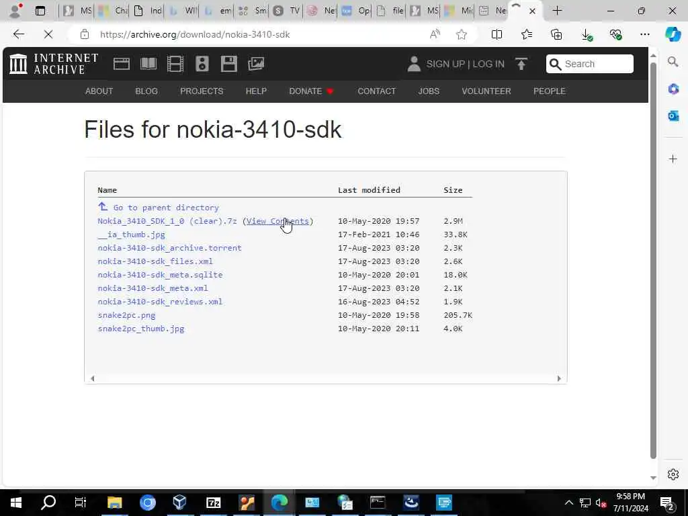Open the Favorites list icon

527,34
